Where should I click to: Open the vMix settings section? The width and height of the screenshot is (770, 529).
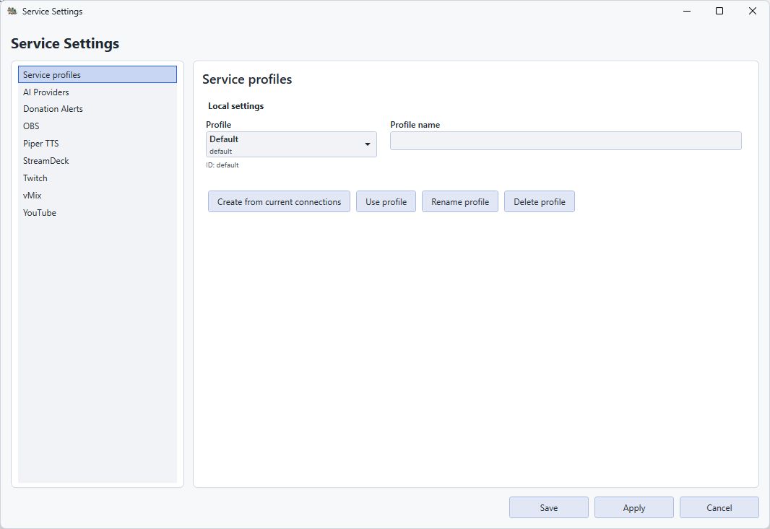[x=98, y=195]
